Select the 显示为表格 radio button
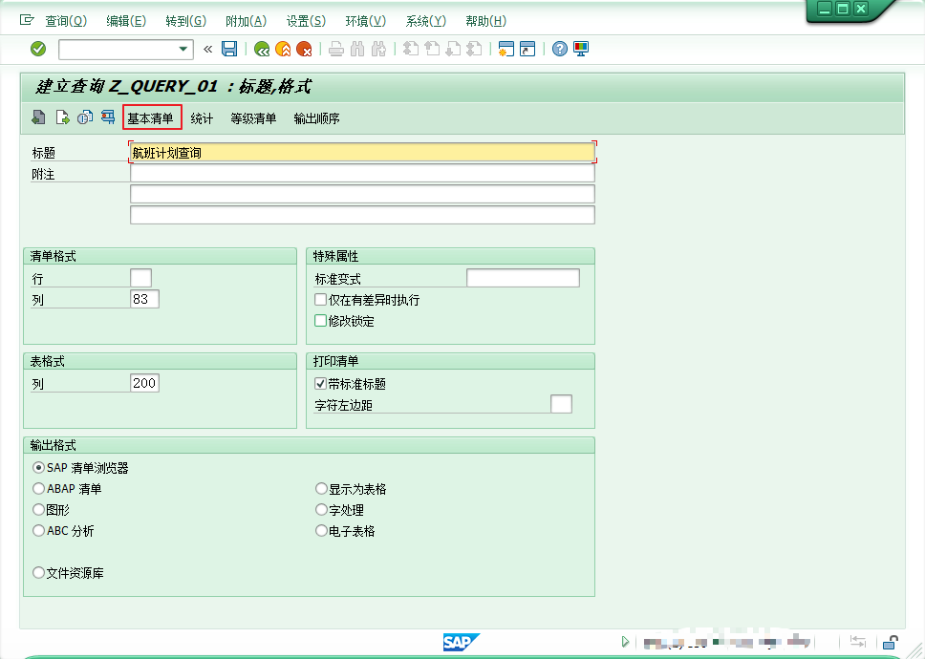925x659 pixels. [x=321, y=489]
